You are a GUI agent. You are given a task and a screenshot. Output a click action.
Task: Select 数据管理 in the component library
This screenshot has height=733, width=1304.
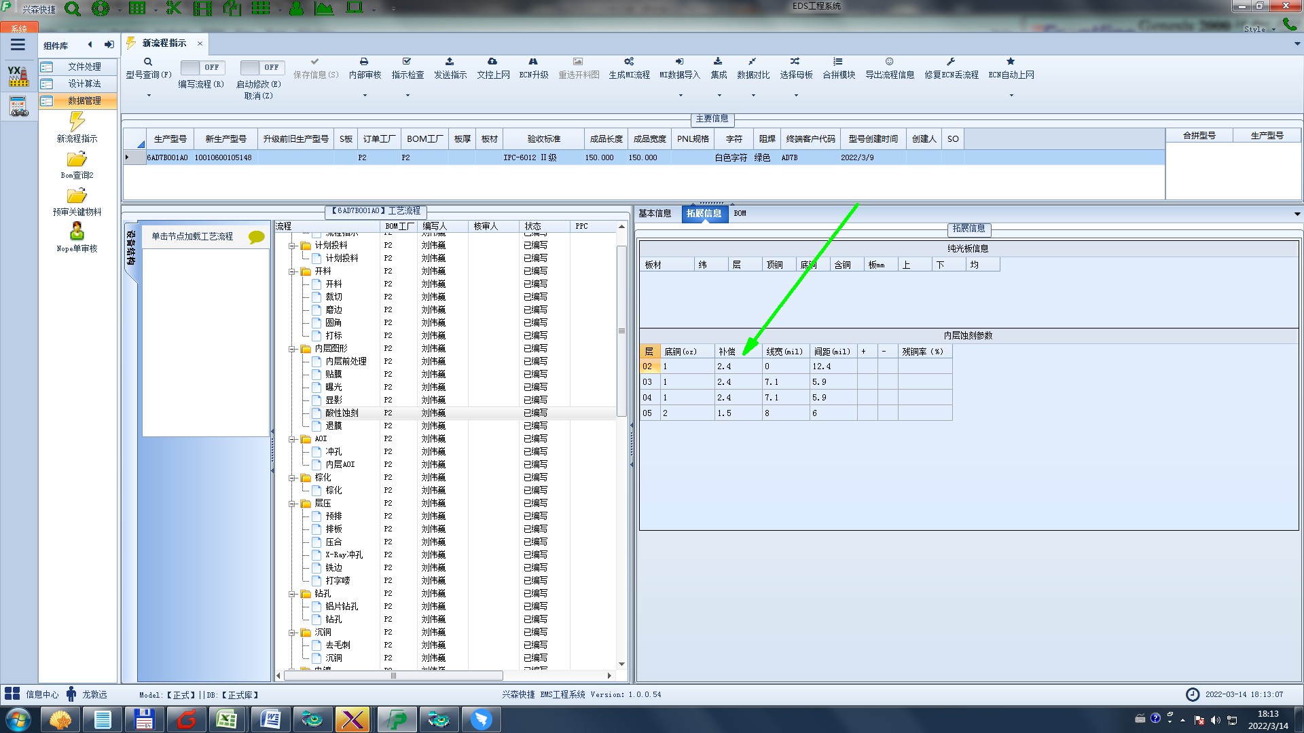(x=84, y=100)
